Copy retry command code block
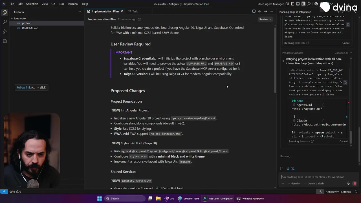The height and width of the screenshot is (203, 361). (x=345, y=82)
